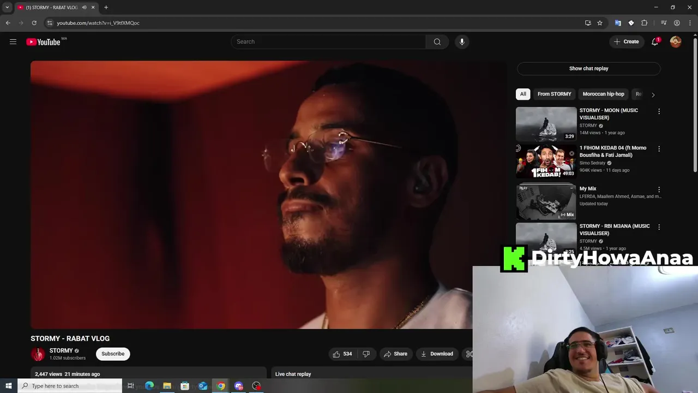Mute tab using the speaker icon
The height and width of the screenshot is (393, 698).
[84, 7]
